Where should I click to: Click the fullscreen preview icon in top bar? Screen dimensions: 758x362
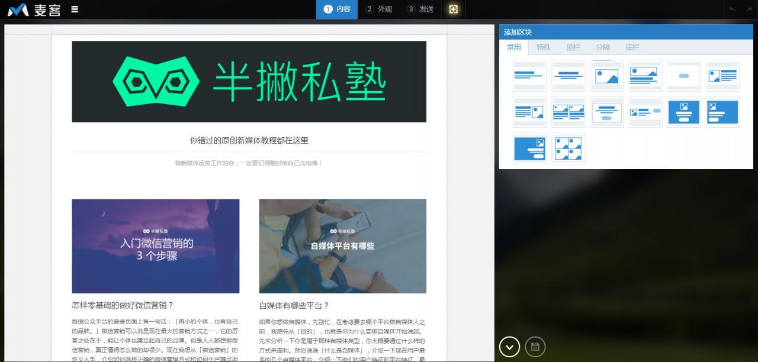coord(454,9)
